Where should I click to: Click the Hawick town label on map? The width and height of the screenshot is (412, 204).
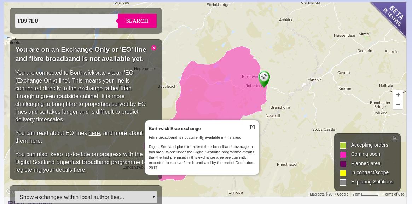314,79
